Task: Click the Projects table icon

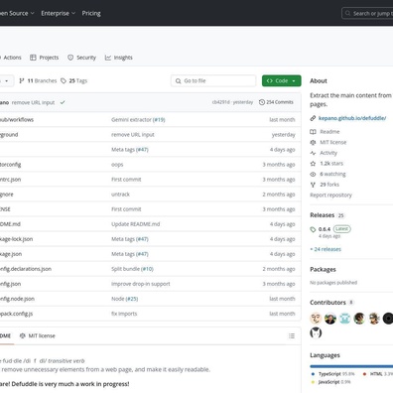Action: (x=33, y=58)
